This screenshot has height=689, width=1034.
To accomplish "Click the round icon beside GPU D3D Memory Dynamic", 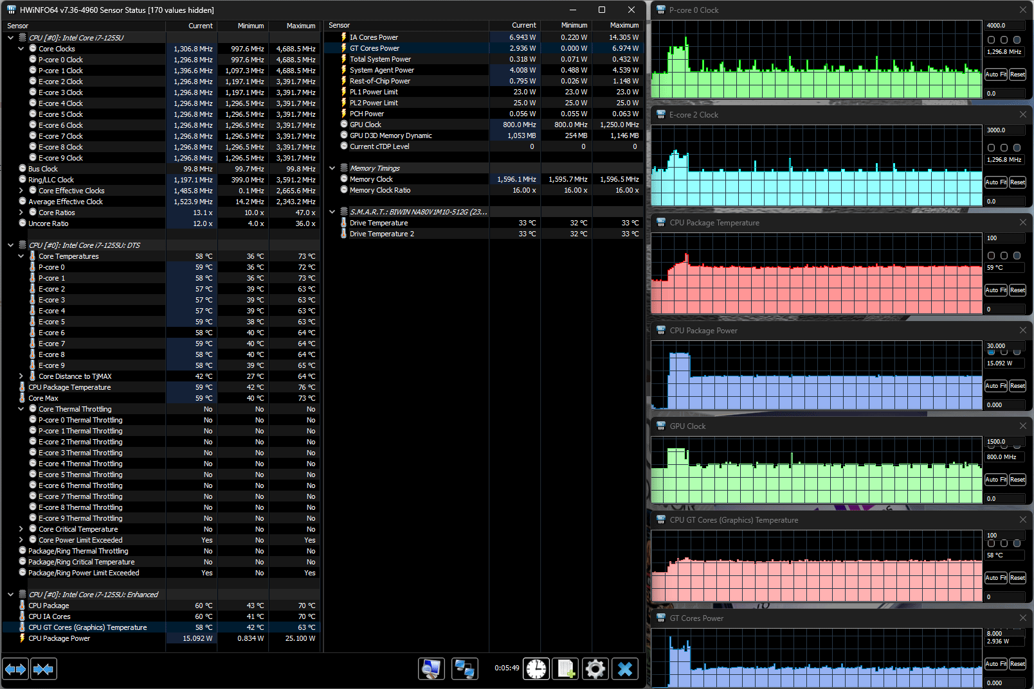I will [344, 135].
